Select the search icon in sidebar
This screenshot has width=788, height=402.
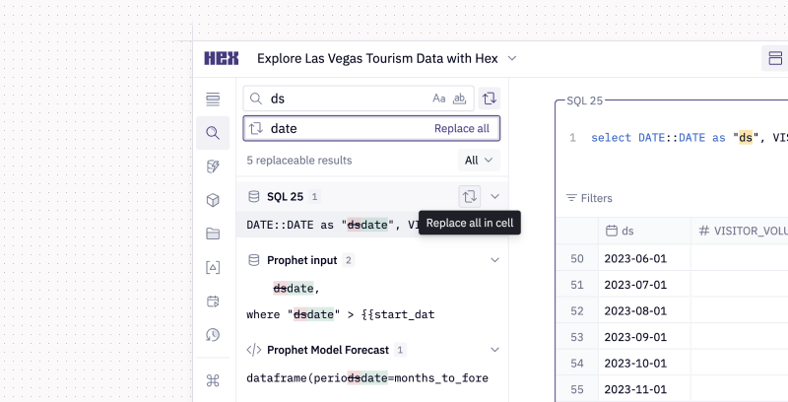tap(213, 133)
